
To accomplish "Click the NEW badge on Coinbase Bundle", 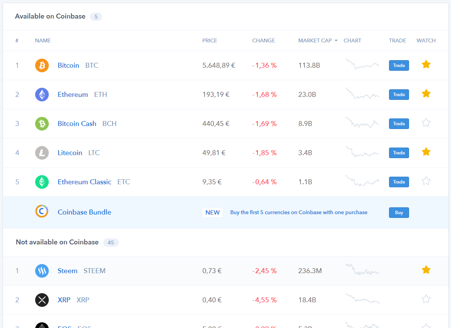I will click(212, 212).
